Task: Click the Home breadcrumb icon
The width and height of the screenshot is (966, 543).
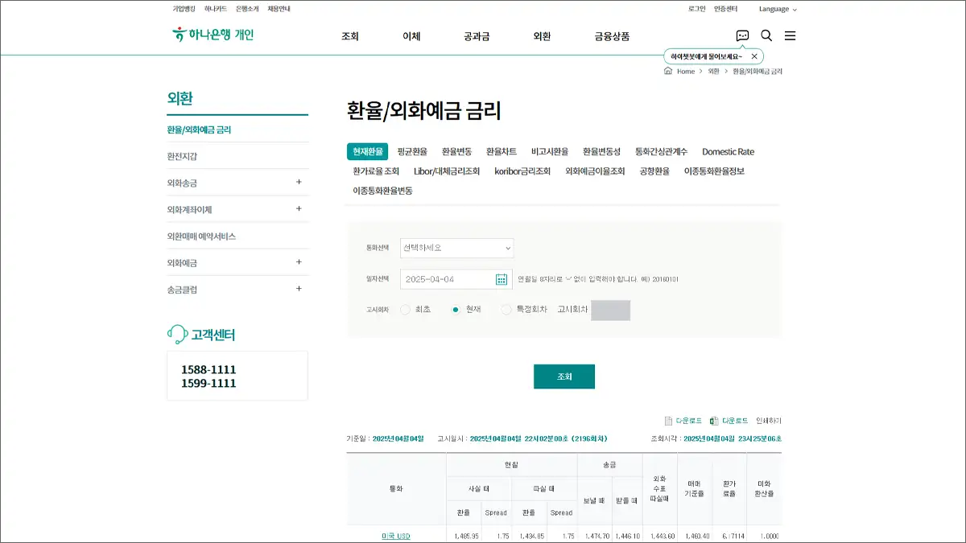Action: click(667, 71)
